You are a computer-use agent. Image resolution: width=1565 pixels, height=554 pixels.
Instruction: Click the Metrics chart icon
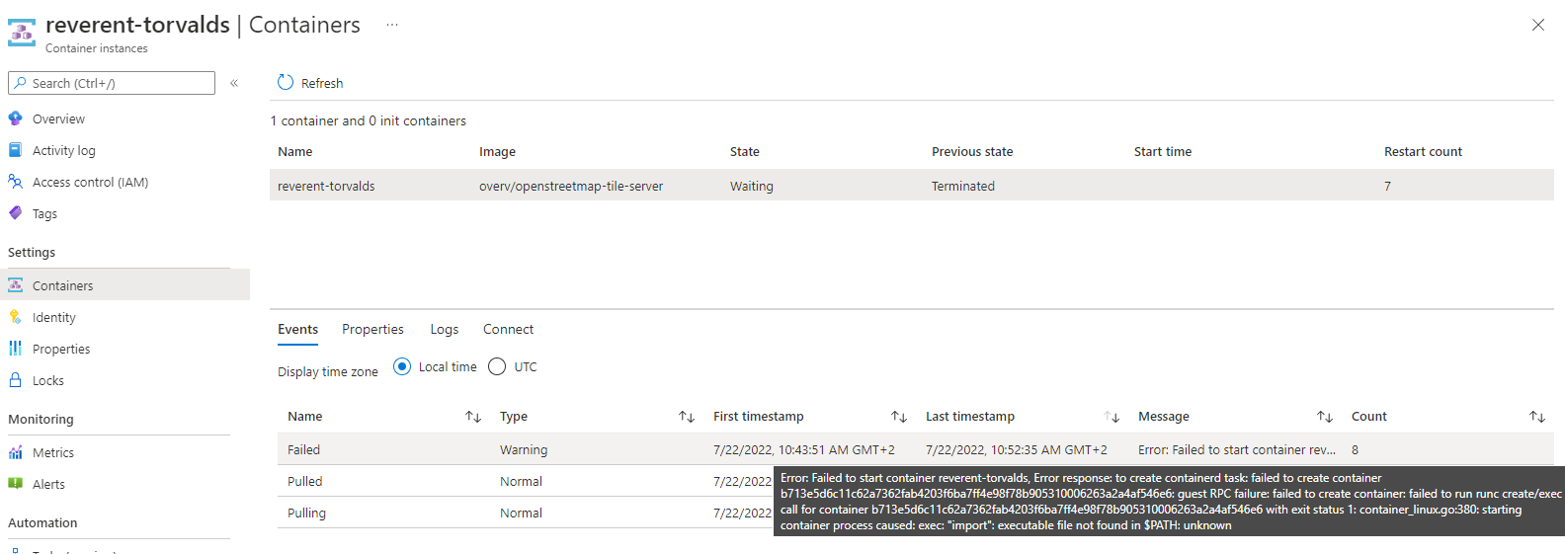point(15,452)
